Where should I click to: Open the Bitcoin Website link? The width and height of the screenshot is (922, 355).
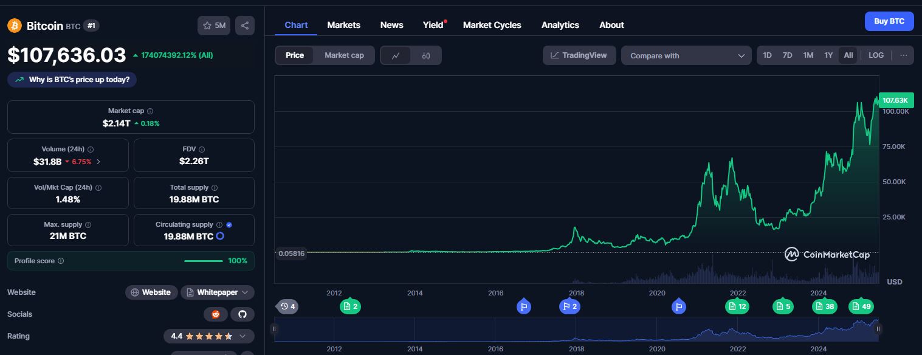pos(152,292)
